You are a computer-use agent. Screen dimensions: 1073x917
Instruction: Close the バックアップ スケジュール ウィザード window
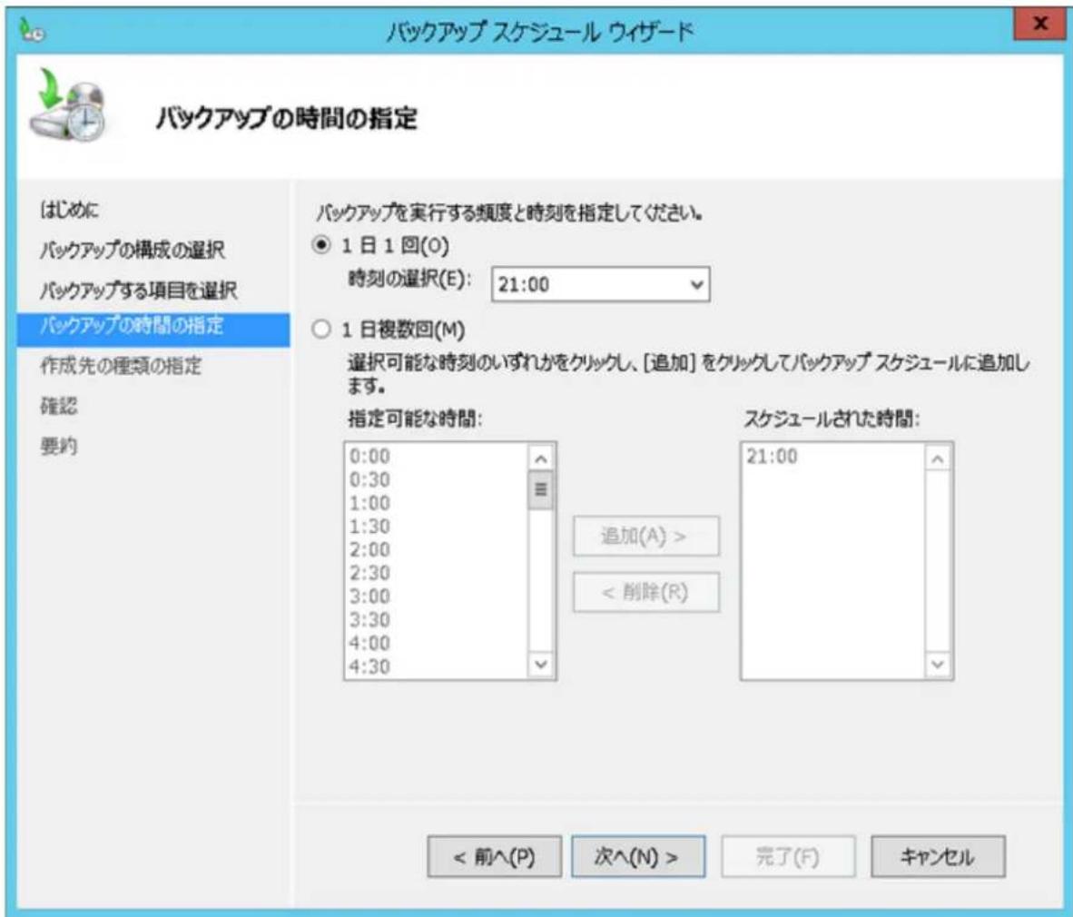(x=1039, y=24)
